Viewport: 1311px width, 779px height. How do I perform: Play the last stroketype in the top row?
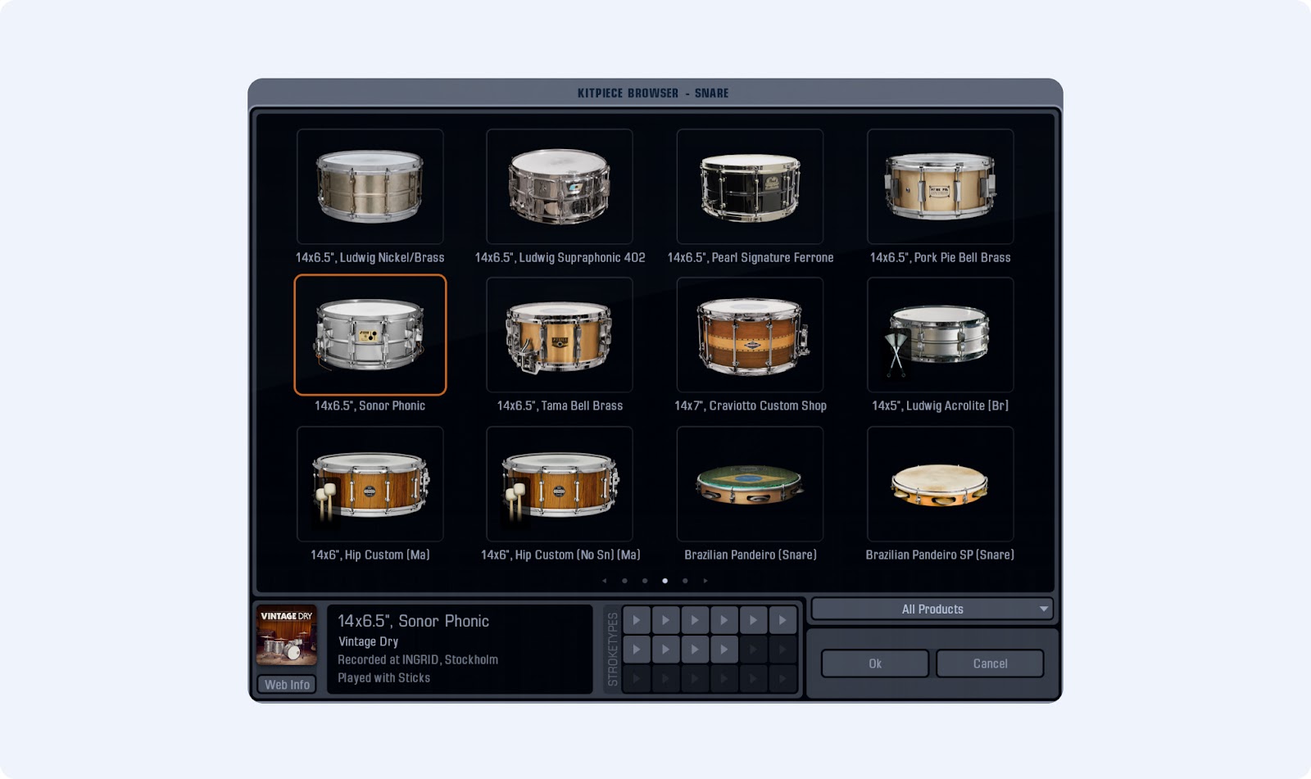click(x=783, y=619)
